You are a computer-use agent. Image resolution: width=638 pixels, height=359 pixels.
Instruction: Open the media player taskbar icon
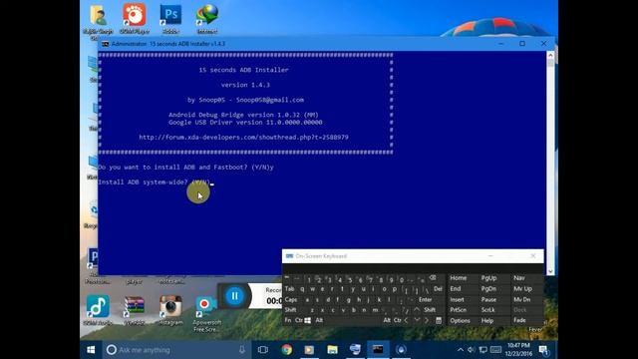309,350
